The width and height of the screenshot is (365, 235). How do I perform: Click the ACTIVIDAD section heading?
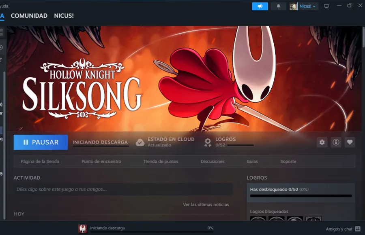pos(27,178)
